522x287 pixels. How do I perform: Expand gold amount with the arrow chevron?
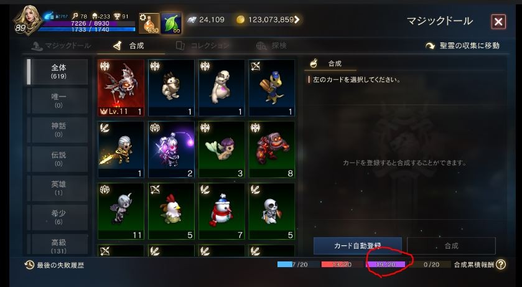coord(296,20)
